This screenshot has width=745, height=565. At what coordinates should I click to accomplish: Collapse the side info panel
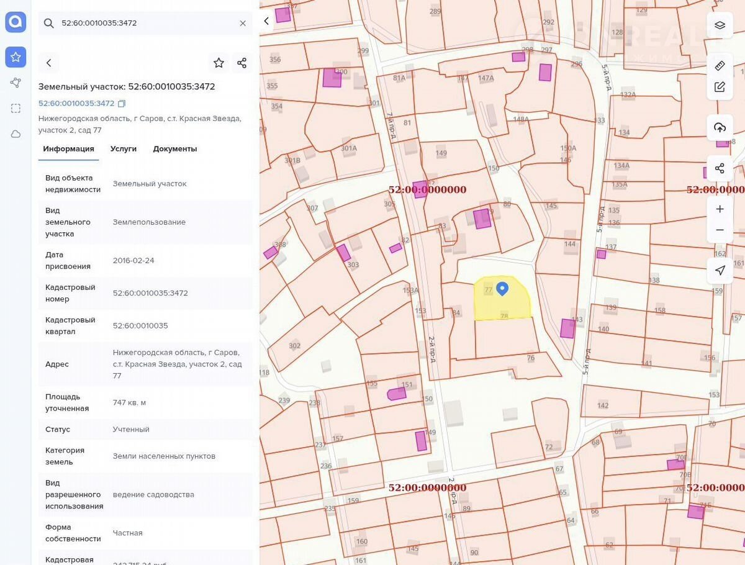coord(266,21)
